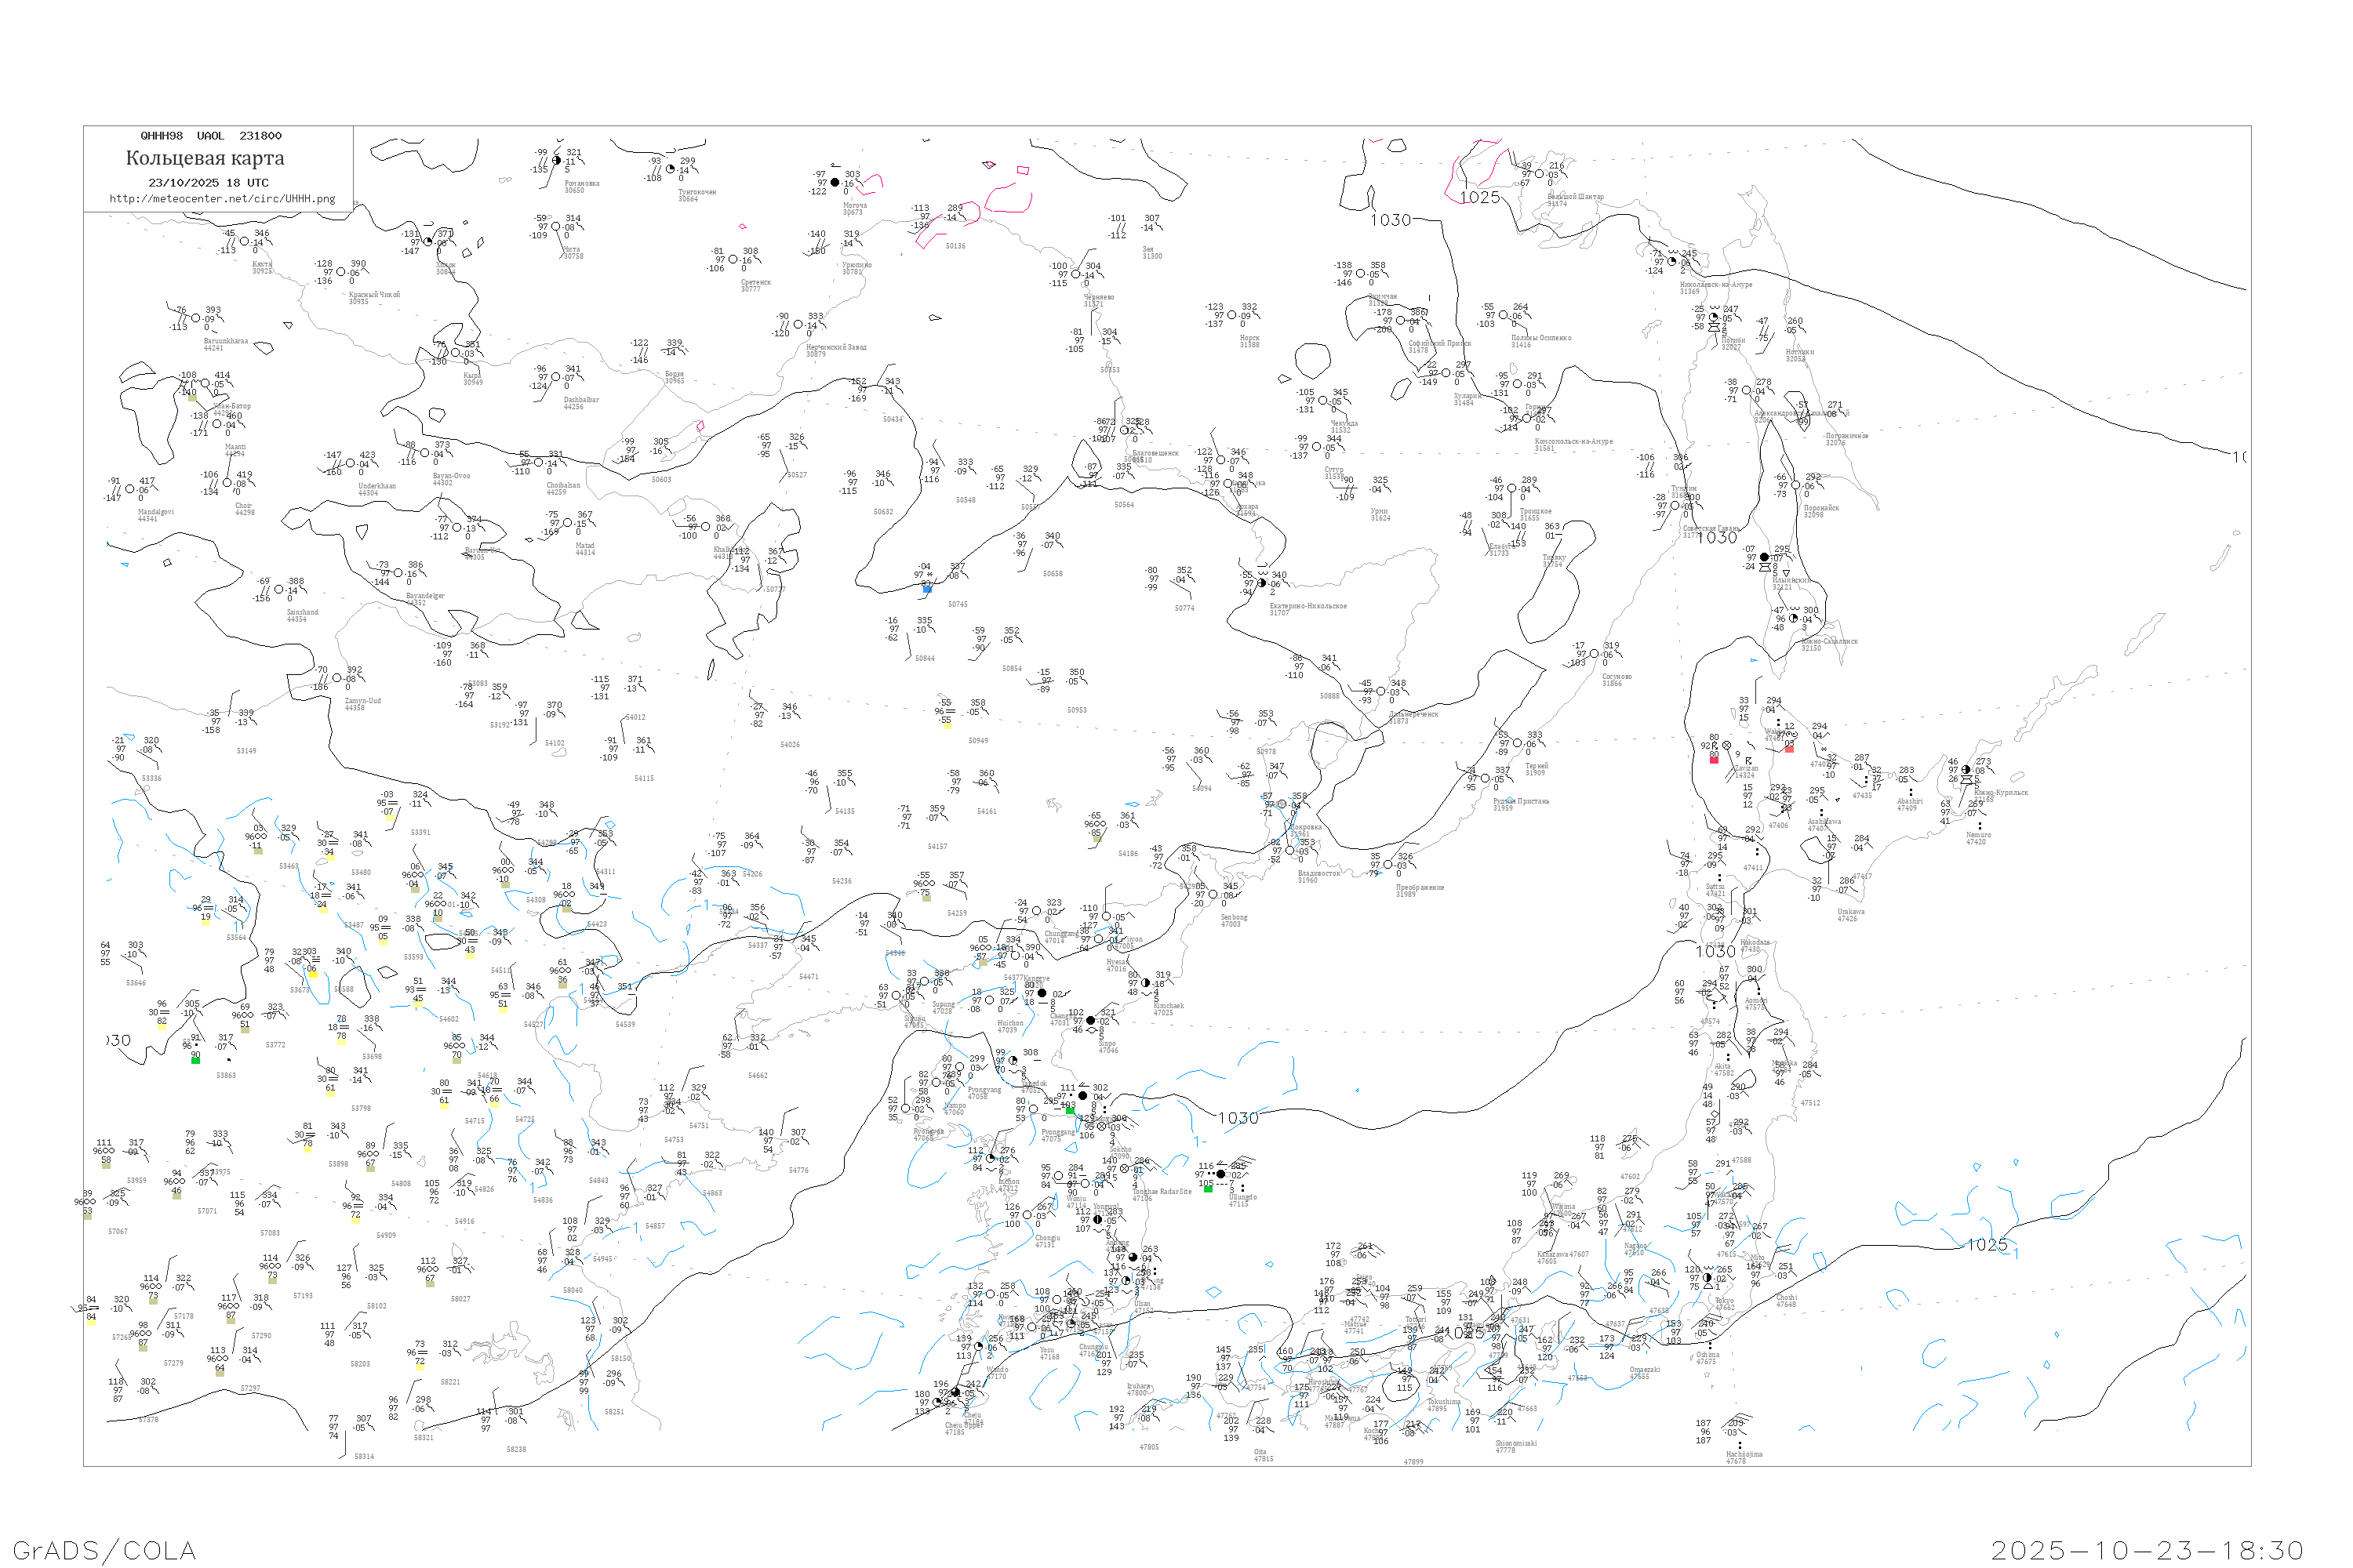This screenshot has height=1568, width=2353.
Task: Click 1030 isobar label east of Korea
Action: 1238,1118
